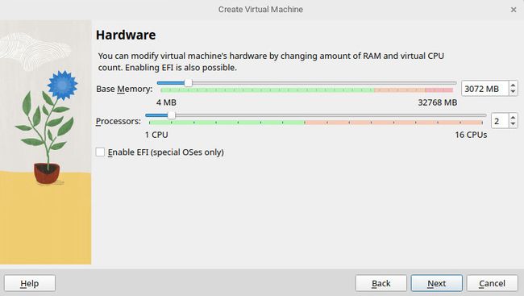Click the orange zone of the processors scale
Screen dimensions: 524x296
pos(394,123)
